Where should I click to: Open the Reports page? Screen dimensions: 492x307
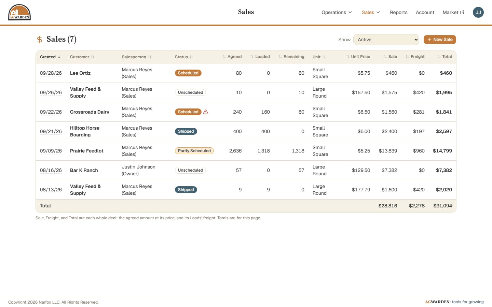point(399,12)
